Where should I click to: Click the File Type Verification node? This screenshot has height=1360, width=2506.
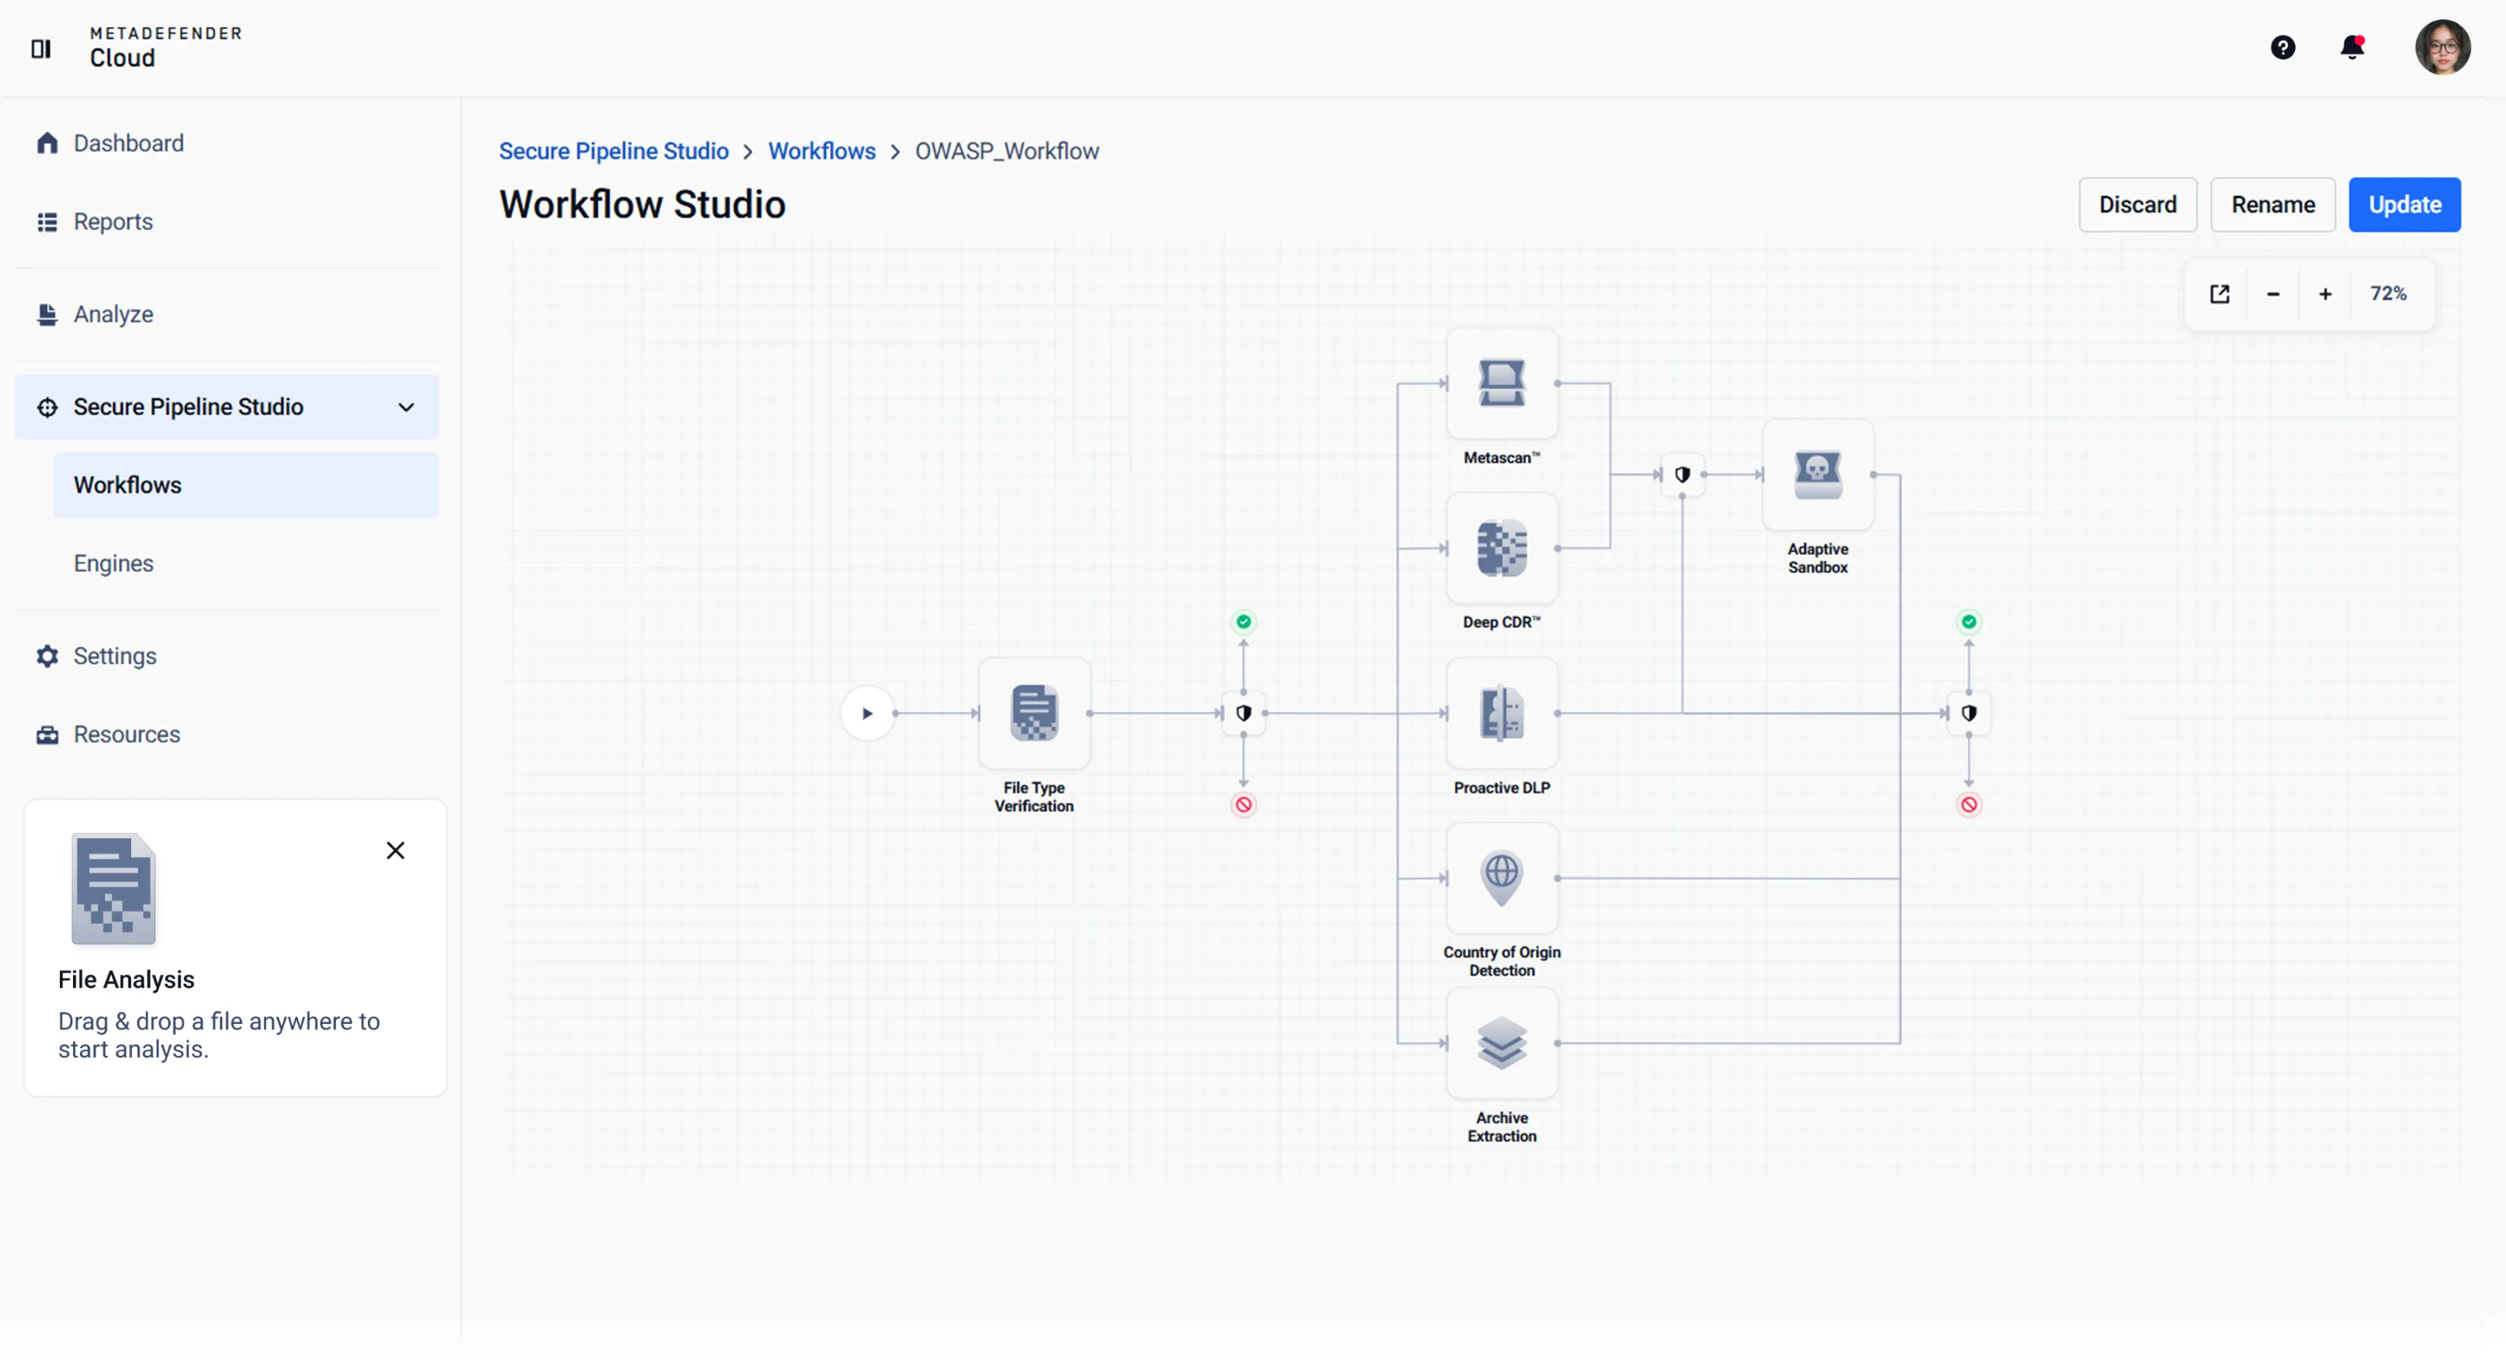(x=1033, y=713)
